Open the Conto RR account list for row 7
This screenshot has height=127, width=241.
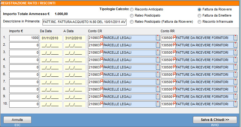235,82
